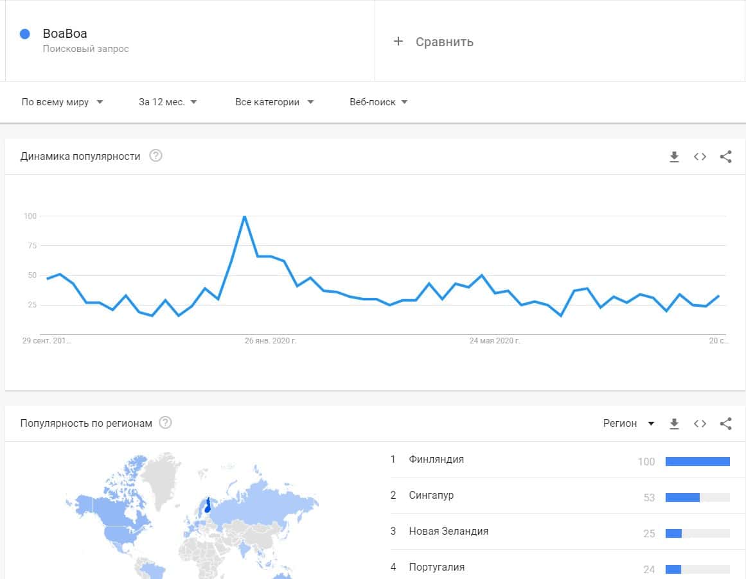This screenshot has height=579, width=746.
Task: Click the BoaBoa search term field
Action: pos(65,34)
